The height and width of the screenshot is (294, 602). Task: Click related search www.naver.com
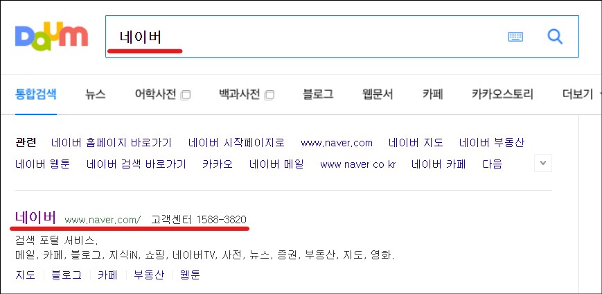tap(337, 143)
